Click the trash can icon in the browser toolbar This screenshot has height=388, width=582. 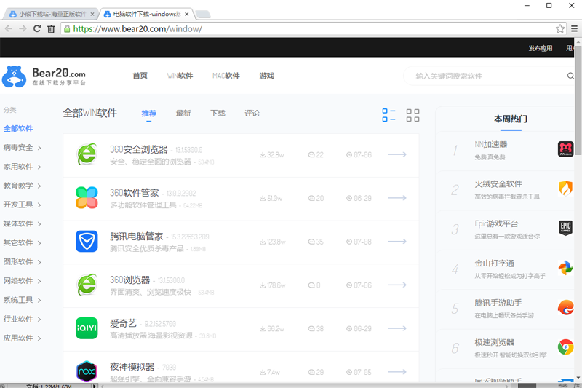pos(51,28)
